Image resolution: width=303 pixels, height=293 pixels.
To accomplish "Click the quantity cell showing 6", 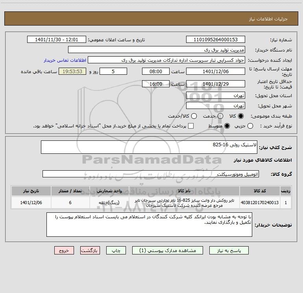I will click(70, 203).
